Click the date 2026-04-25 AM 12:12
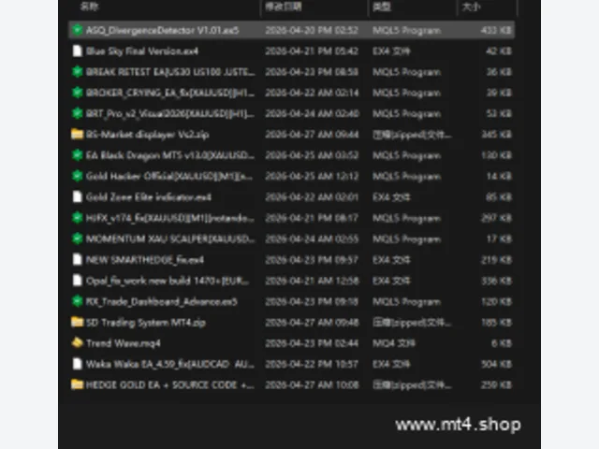 312,177
